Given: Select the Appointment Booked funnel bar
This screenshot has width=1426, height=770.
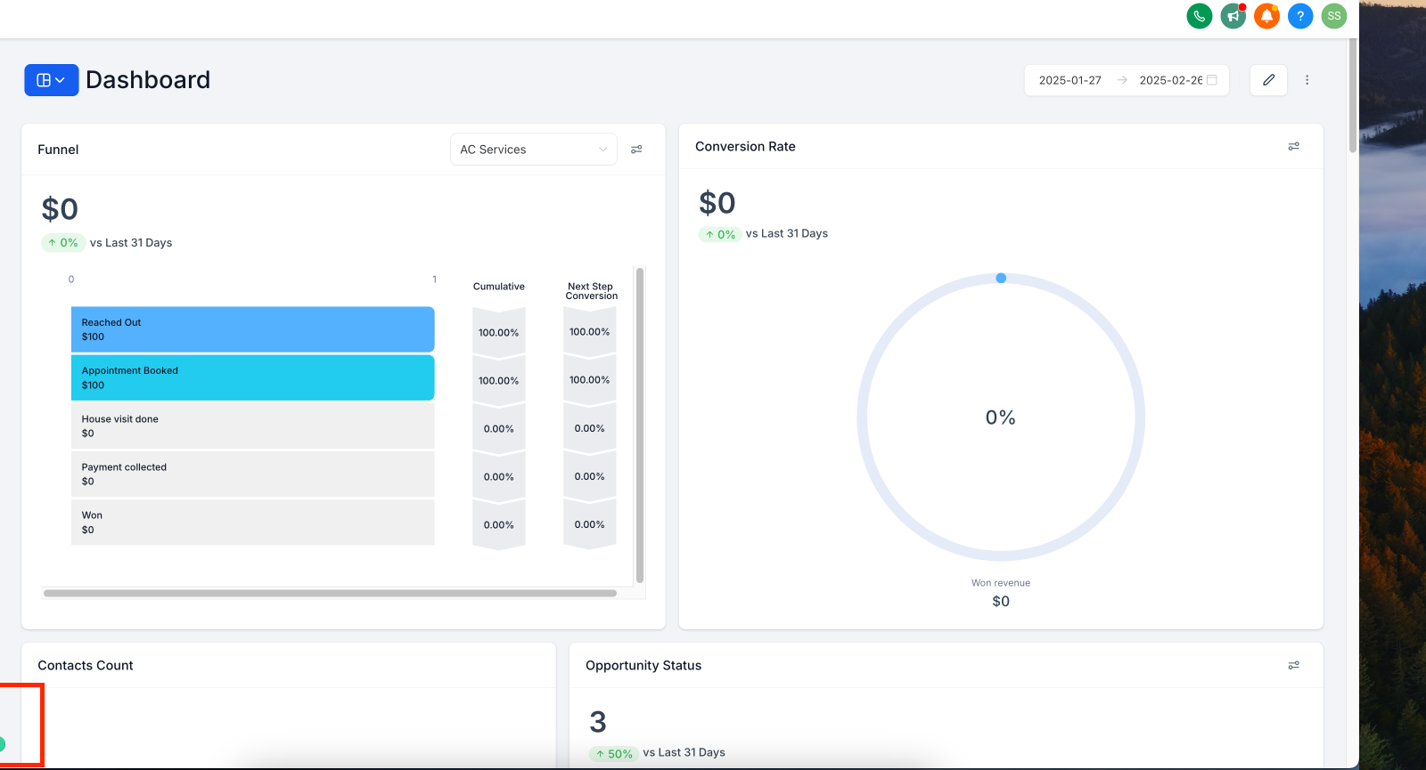Looking at the screenshot, I should [253, 377].
